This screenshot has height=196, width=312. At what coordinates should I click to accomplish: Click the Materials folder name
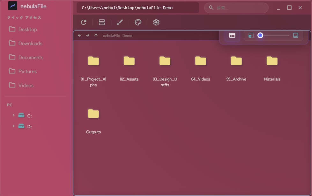click(x=272, y=79)
